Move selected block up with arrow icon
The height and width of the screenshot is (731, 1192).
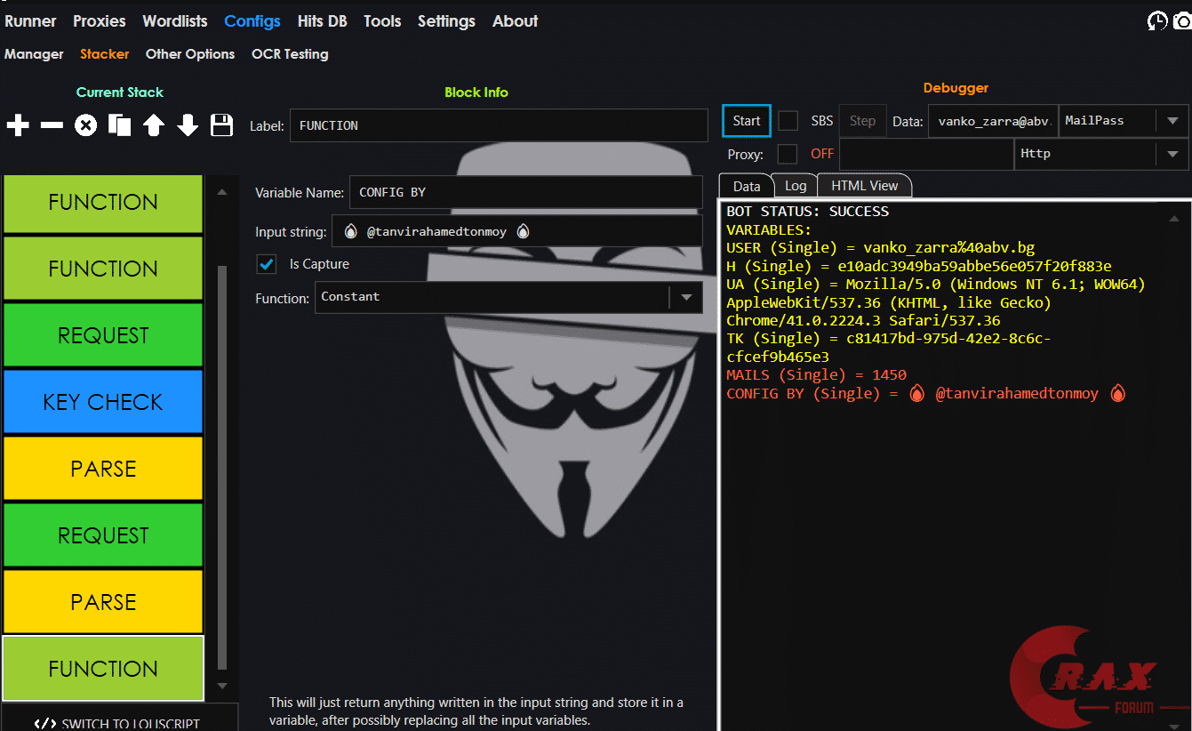pos(154,125)
